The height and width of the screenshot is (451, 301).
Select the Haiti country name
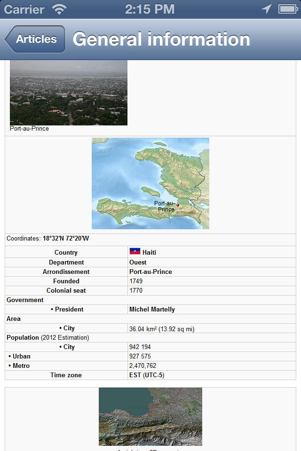coord(149,252)
